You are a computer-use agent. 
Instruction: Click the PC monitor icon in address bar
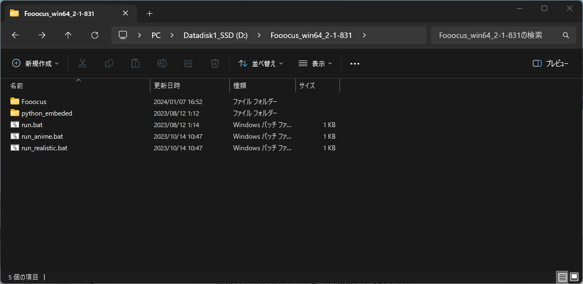tap(123, 35)
